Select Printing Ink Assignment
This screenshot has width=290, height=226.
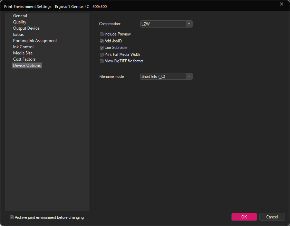(35, 41)
